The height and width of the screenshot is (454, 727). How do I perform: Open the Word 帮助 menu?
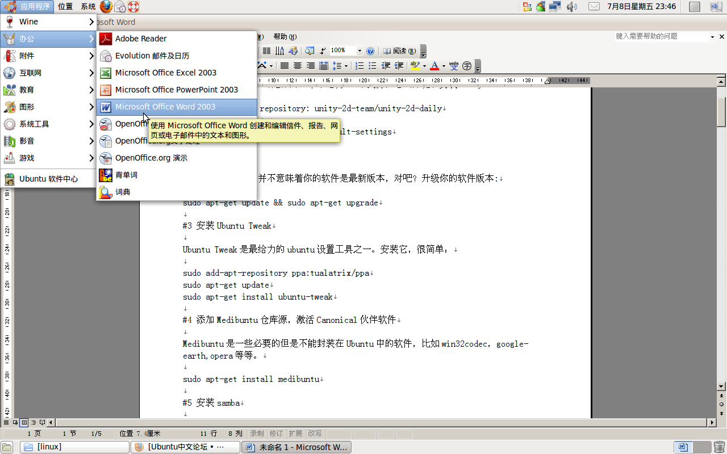(x=285, y=36)
